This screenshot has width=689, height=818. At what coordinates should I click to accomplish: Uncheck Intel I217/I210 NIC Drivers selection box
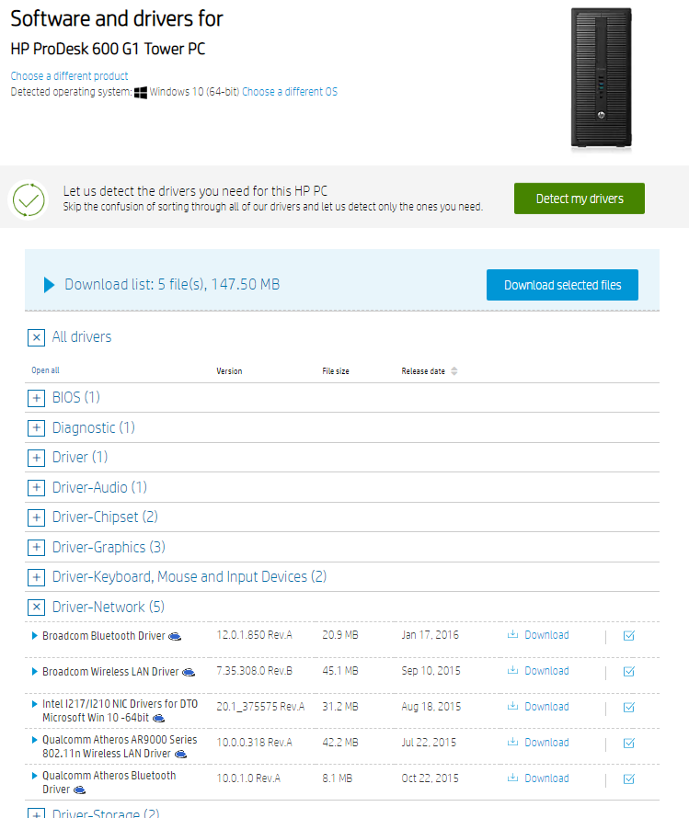(629, 708)
